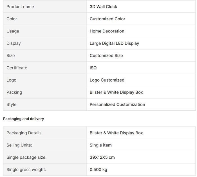Select the "Single item" value
This screenshot has width=197, height=177.
[101, 145]
